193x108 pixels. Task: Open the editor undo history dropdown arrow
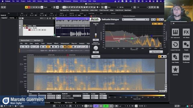point(34,47)
